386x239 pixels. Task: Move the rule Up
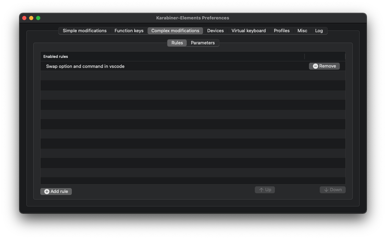point(265,189)
